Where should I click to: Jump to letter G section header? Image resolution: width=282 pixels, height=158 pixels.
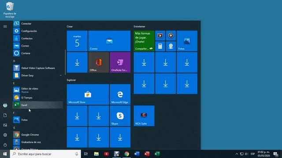point(14,128)
